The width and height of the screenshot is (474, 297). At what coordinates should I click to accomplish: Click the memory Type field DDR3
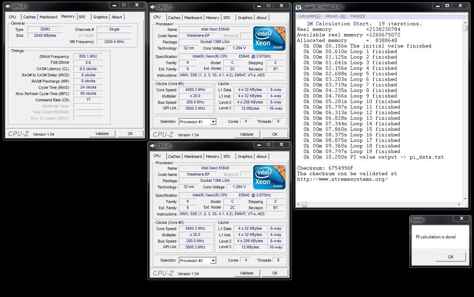(45, 29)
